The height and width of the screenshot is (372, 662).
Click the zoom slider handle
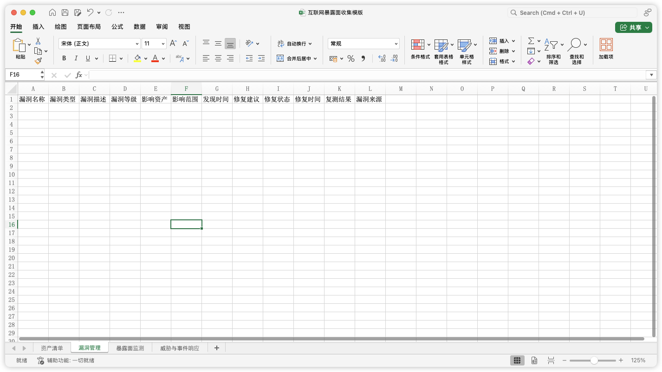click(x=594, y=360)
